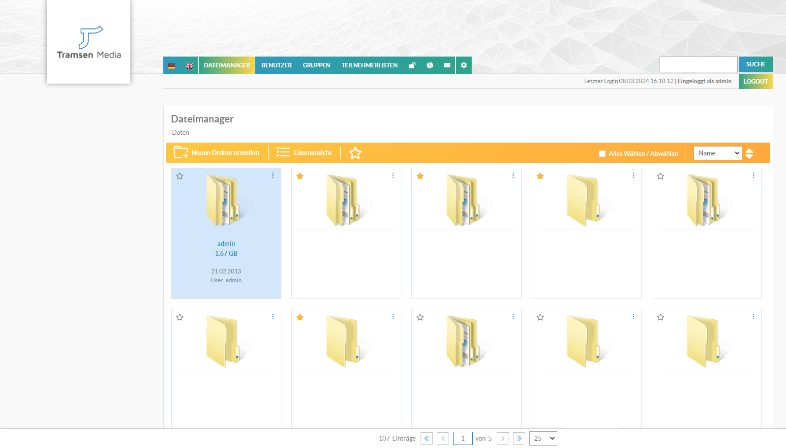Switch language with the UK flag icon
Image resolution: width=786 pixels, height=448 pixels.
[189, 65]
